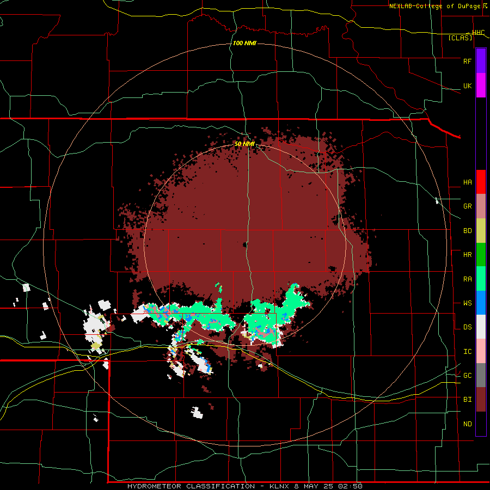Click the HA legend label
The height and width of the screenshot is (490, 490).
pos(467,182)
